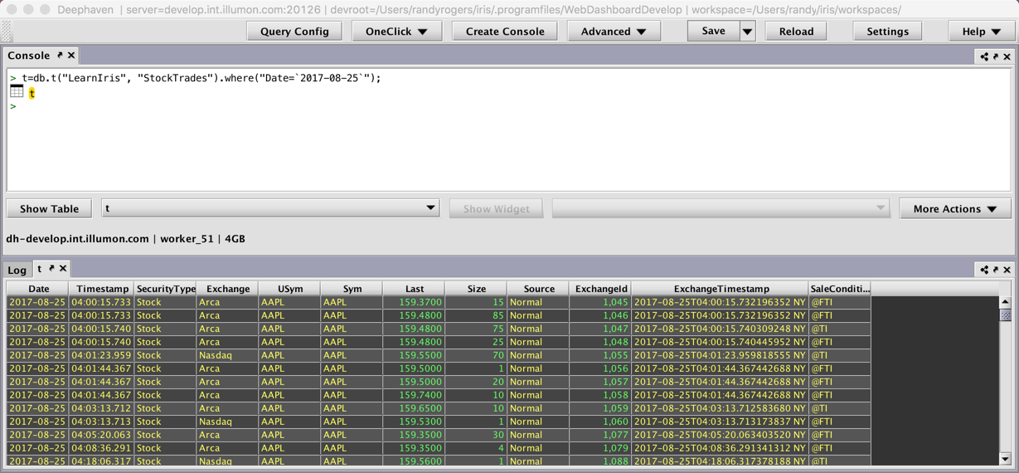Viewport: 1019px width, 473px height.
Task: Click share icon at table panel's right edge
Action: click(x=984, y=270)
